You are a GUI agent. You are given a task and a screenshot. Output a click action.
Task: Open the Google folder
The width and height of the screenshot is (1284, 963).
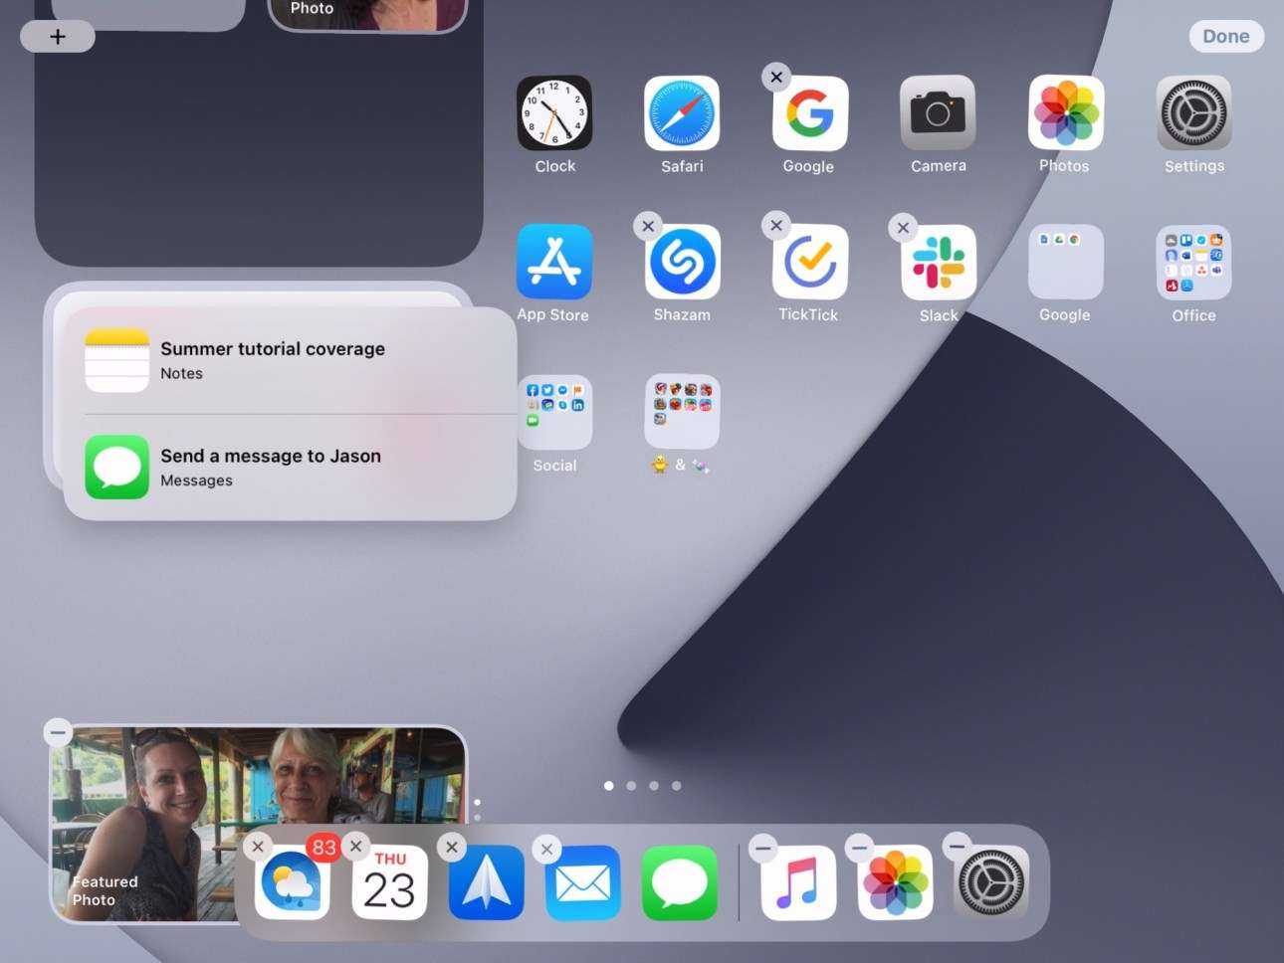point(1065,263)
